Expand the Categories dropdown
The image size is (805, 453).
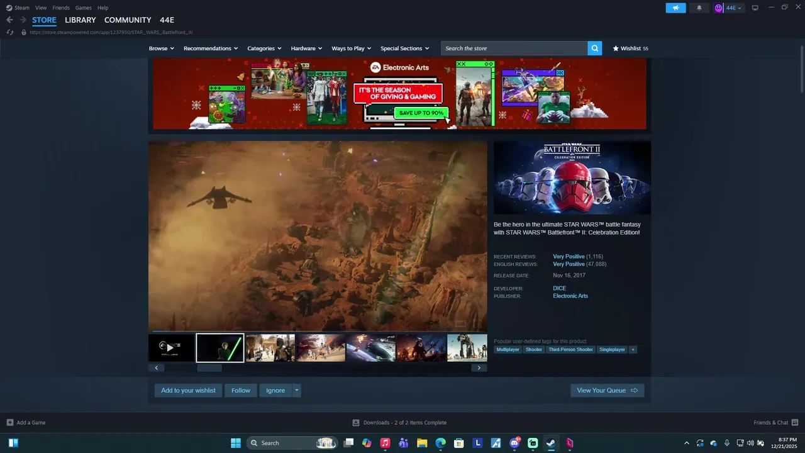click(x=264, y=48)
